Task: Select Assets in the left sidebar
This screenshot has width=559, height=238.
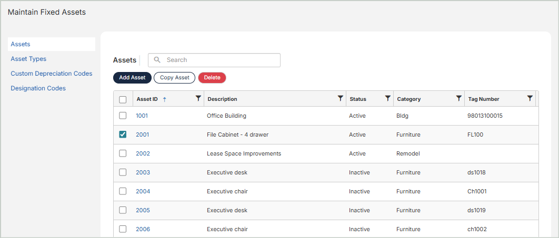Action: point(21,44)
